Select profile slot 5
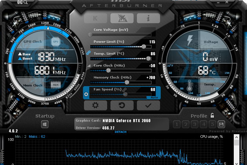The image size is (247, 165). tap(213, 125)
